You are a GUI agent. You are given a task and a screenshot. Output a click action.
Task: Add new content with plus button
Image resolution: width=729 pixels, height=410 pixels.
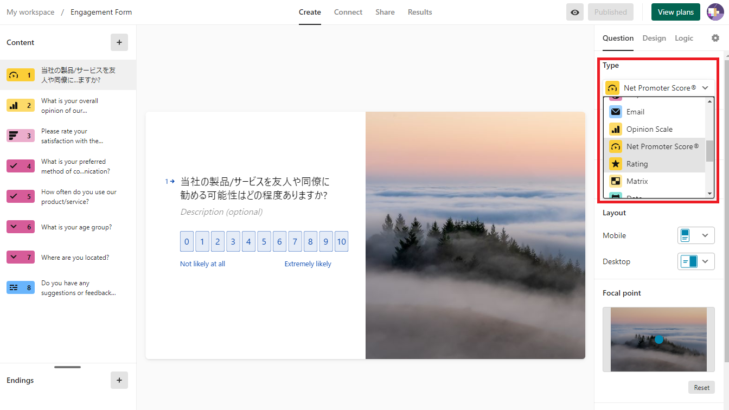[x=119, y=42]
